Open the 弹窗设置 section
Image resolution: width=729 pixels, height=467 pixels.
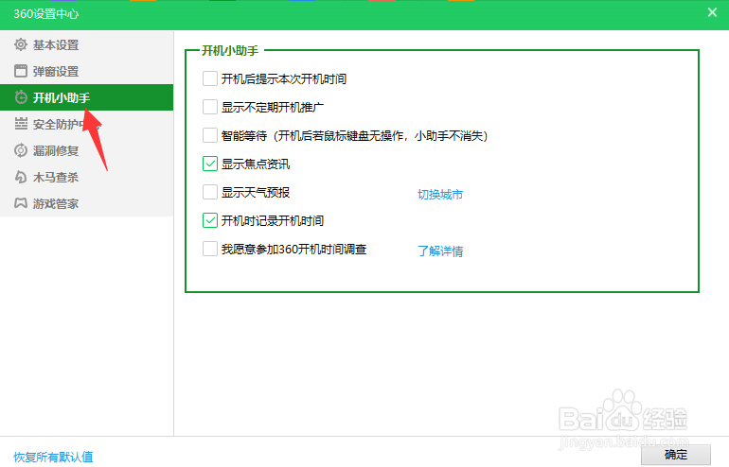(x=86, y=72)
